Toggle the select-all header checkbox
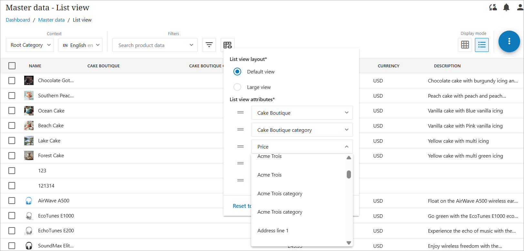 [12, 66]
